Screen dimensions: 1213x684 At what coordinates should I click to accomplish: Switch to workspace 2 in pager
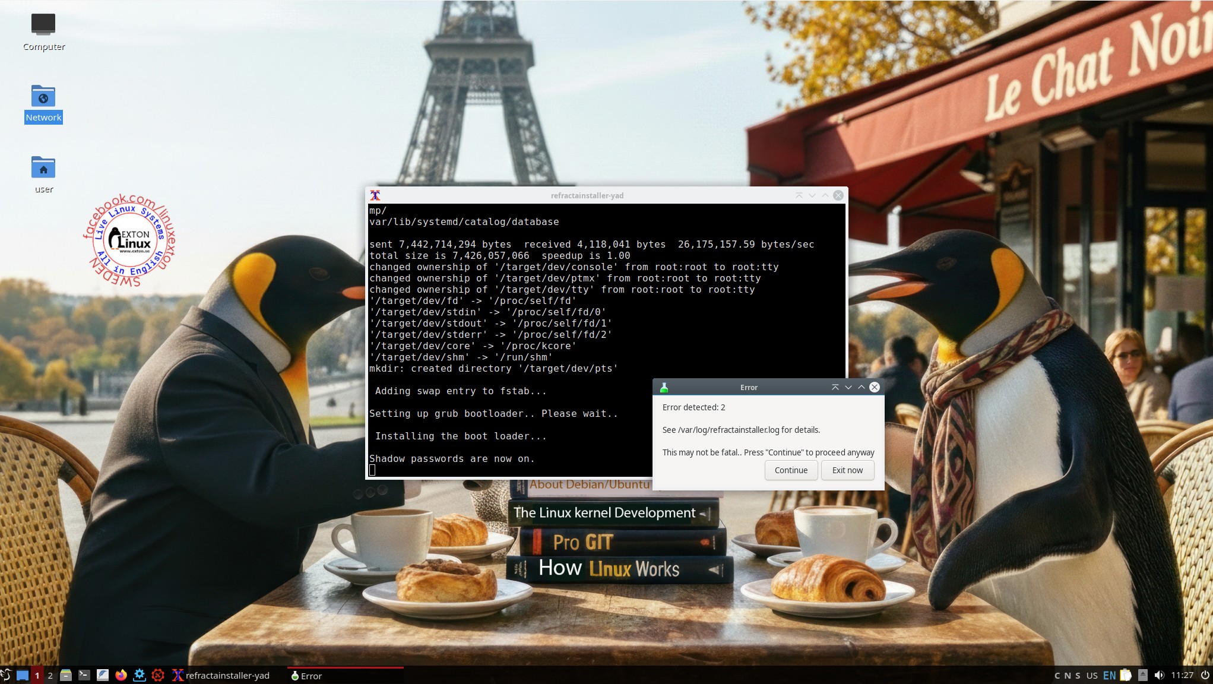(x=50, y=675)
